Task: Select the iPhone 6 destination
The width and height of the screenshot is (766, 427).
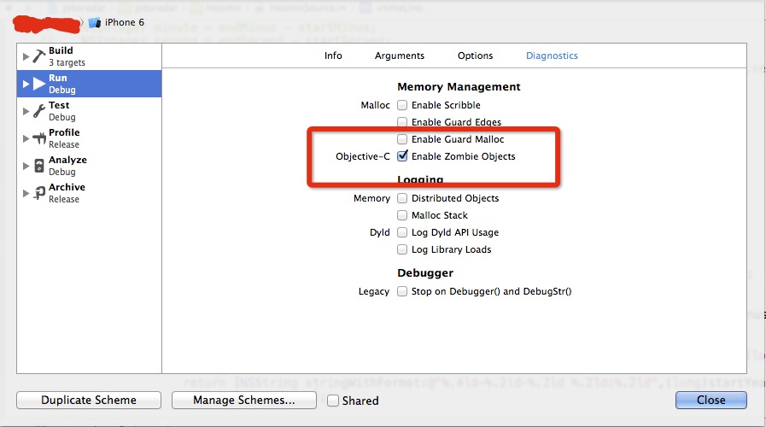Action: point(116,22)
